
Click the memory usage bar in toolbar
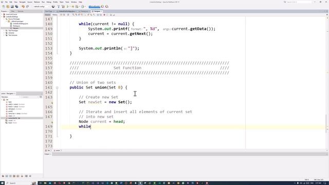94,7
